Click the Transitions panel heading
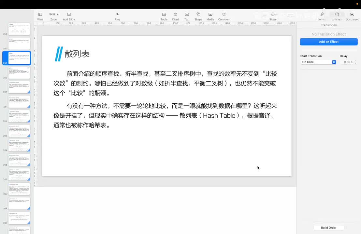The width and height of the screenshot is (361, 234). pos(328,25)
